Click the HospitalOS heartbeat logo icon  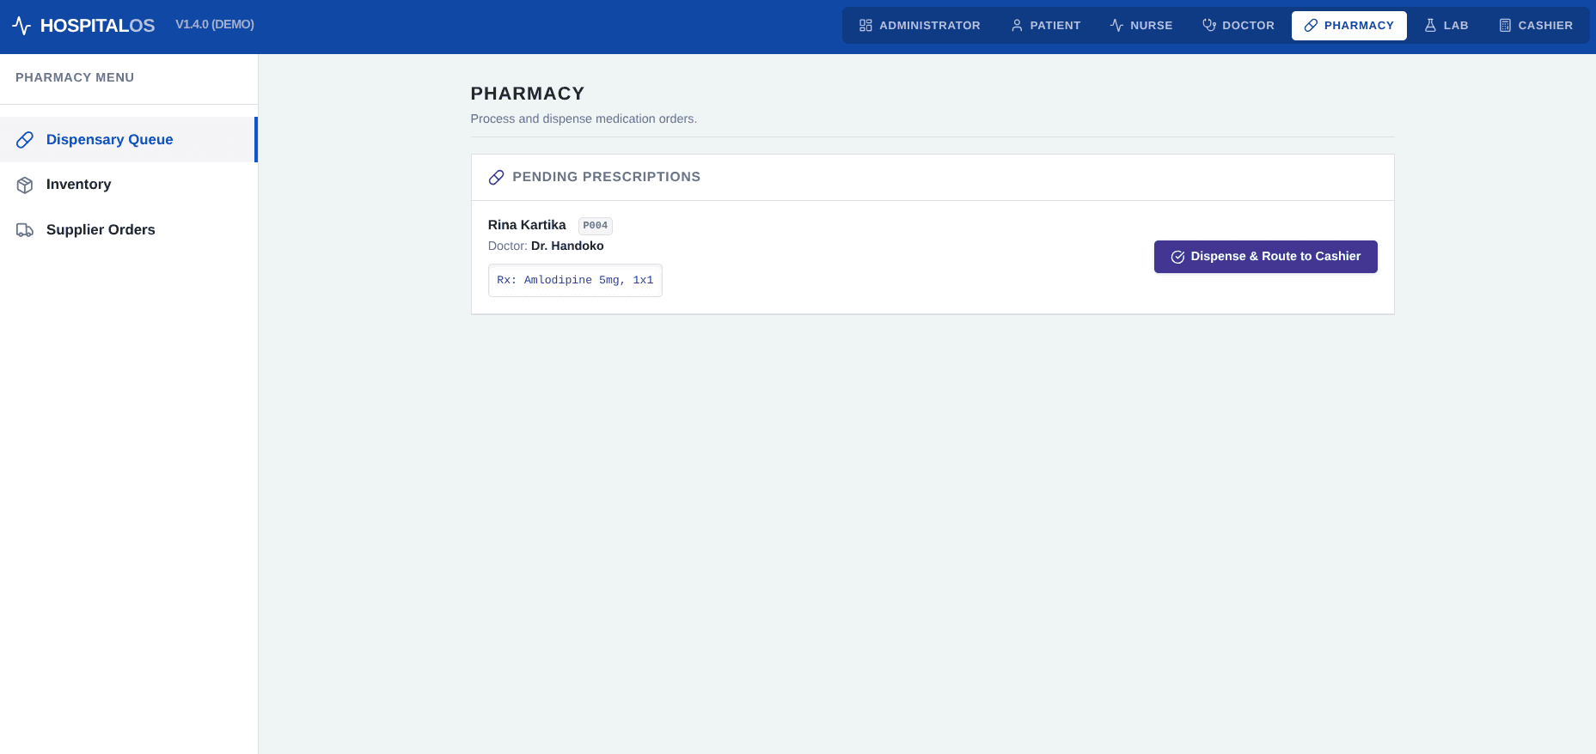point(21,26)
